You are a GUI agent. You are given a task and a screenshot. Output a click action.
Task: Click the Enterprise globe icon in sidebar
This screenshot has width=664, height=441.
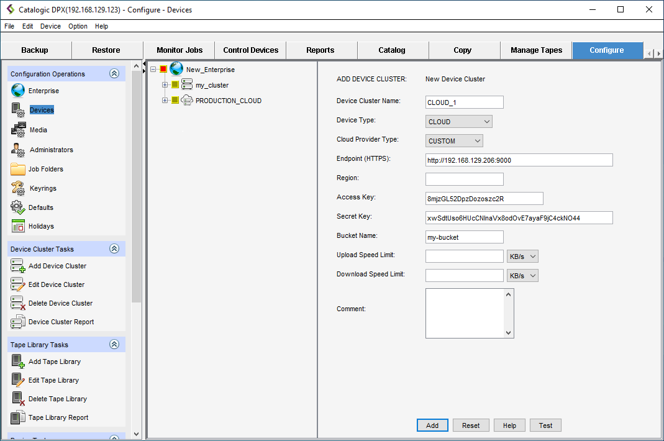[x=18, y=91]
